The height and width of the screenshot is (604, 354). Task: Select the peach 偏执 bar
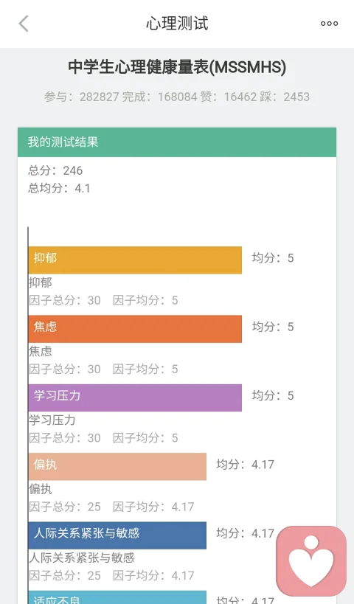117,467
